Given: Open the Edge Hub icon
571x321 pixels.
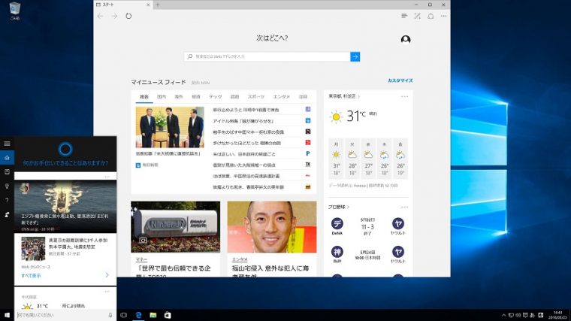Looking at the screenshot, I should 404,16.
